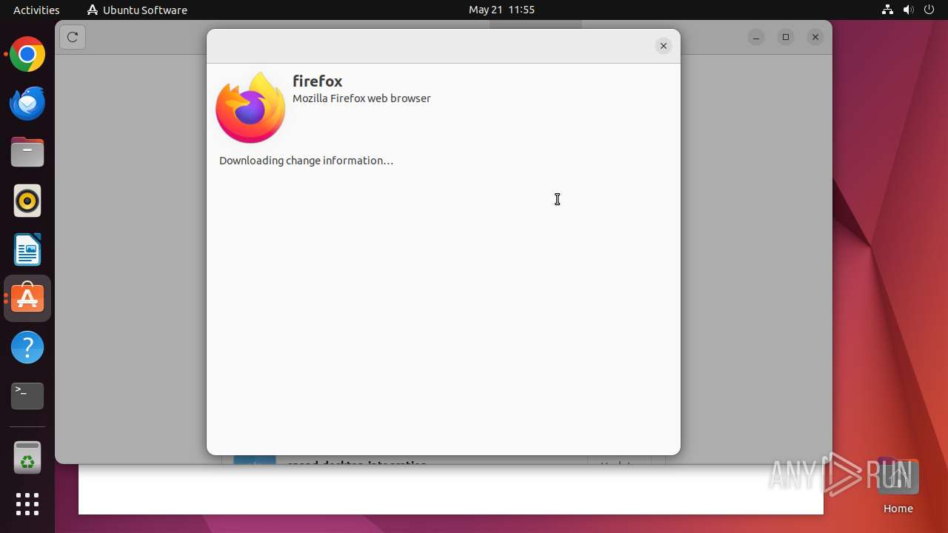This screenshot has height=533, width=948.
Task: Open the Ubuntu Software app menu
Action: click(137, 10)
